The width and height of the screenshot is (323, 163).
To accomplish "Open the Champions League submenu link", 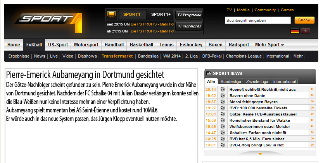I will pos(244,56).
